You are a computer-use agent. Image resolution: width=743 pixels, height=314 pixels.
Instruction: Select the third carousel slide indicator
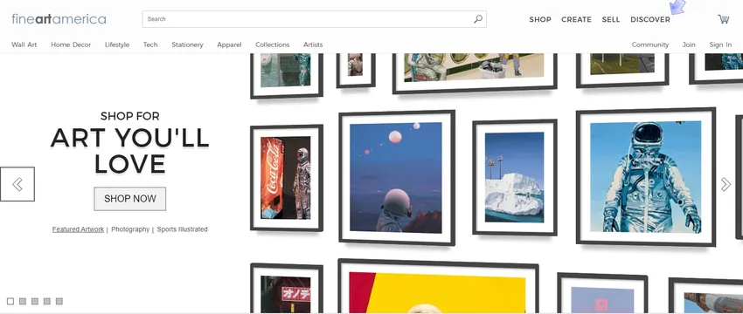35,301
